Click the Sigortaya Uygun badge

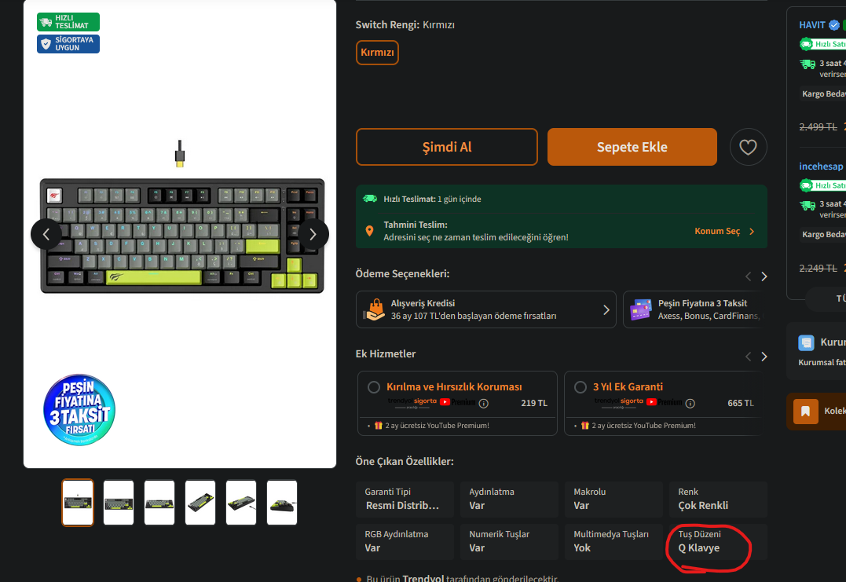click(68, 44)
